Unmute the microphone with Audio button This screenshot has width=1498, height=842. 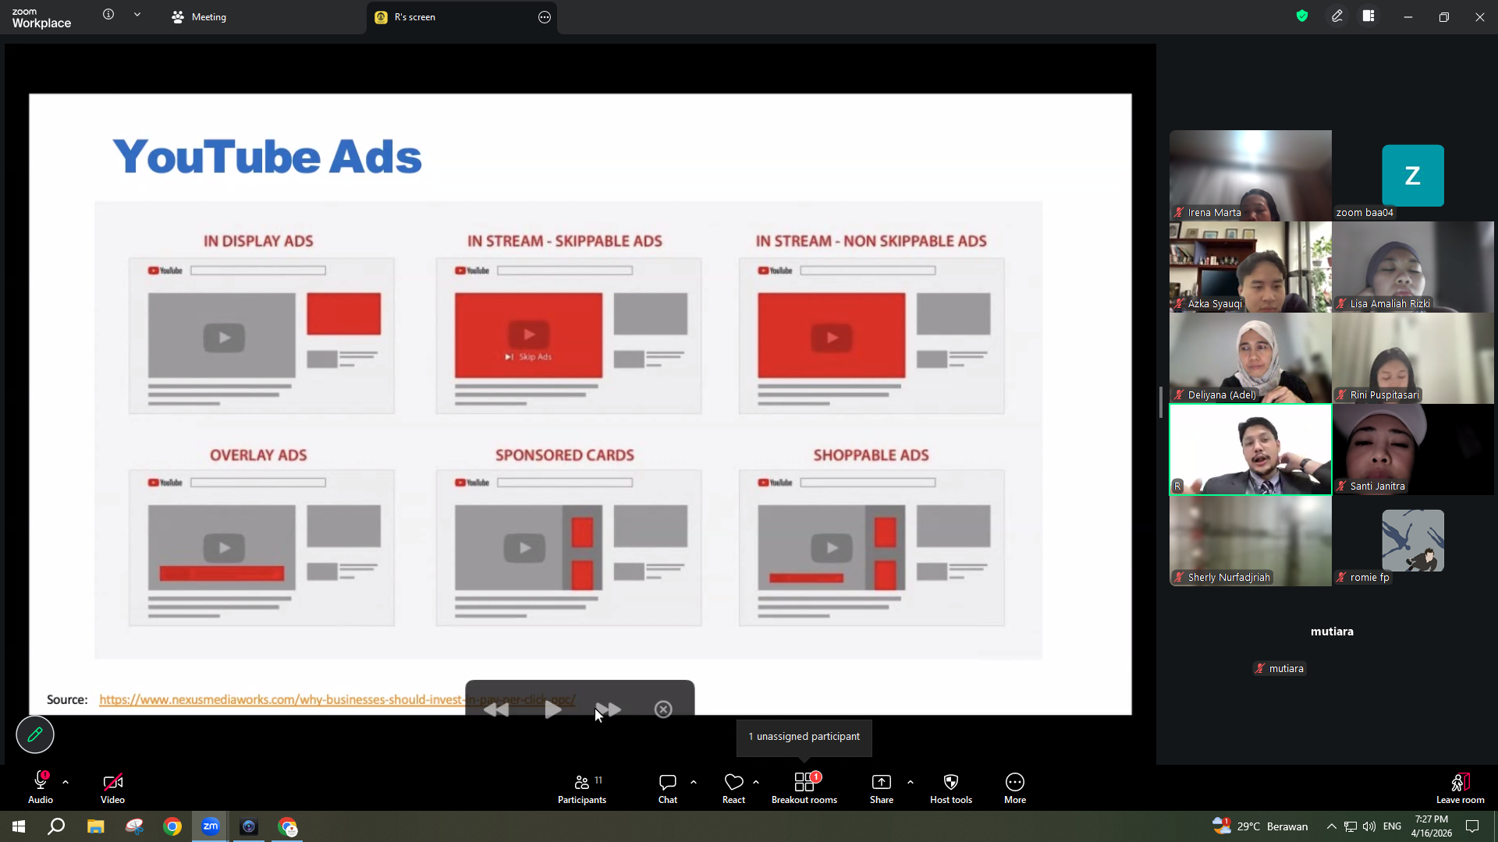[x=41, y=787]
